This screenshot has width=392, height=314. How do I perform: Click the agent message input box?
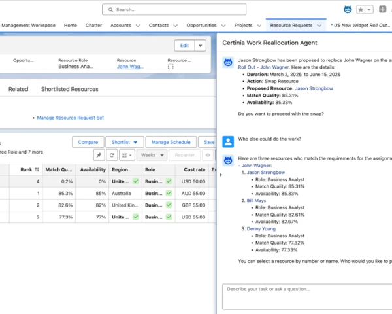(307, 297)
